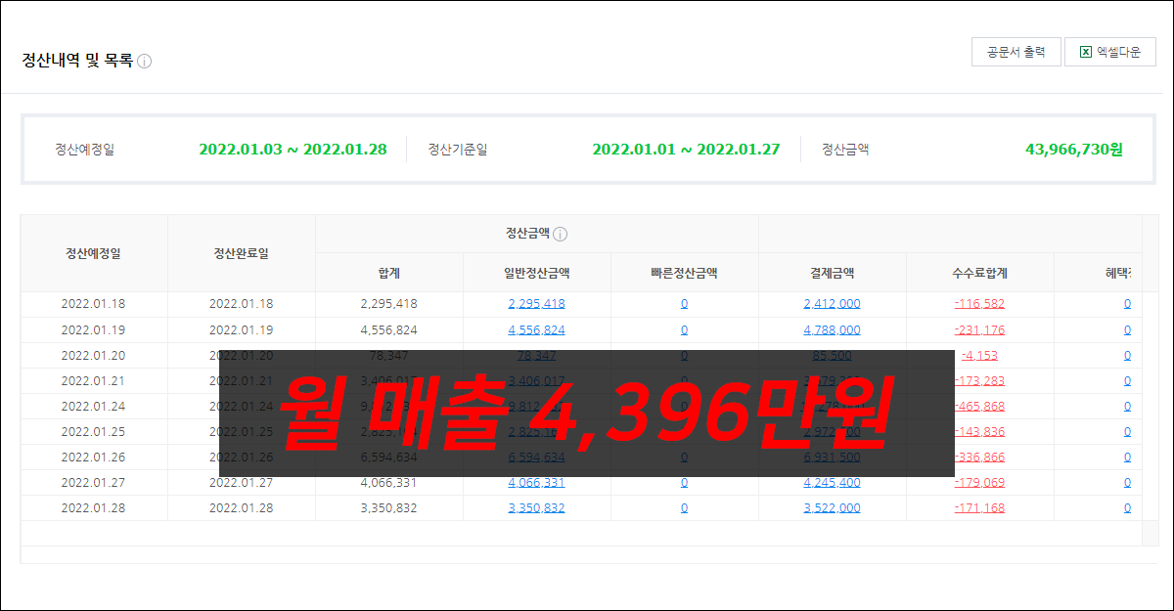Click the Excel icon in 엑셀다운 button
Viewport: 1174px width, 611px height.
[1085, 53]
